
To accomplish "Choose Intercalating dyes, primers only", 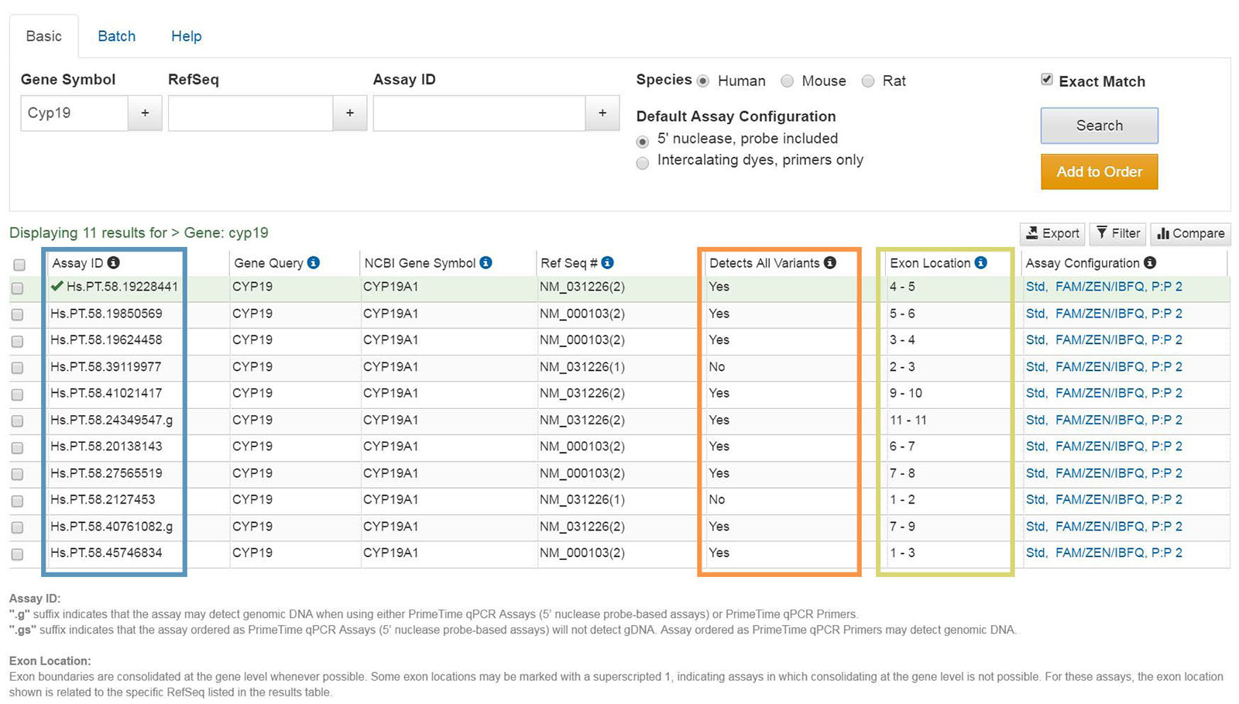I will click(x=643, y=163).
